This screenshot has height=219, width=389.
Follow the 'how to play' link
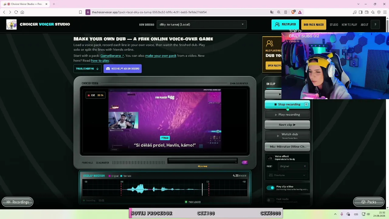coord(100,61)
